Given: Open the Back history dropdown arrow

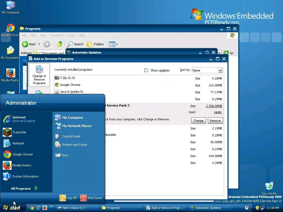Looking at the screenshot, I should tap(39, 44).
